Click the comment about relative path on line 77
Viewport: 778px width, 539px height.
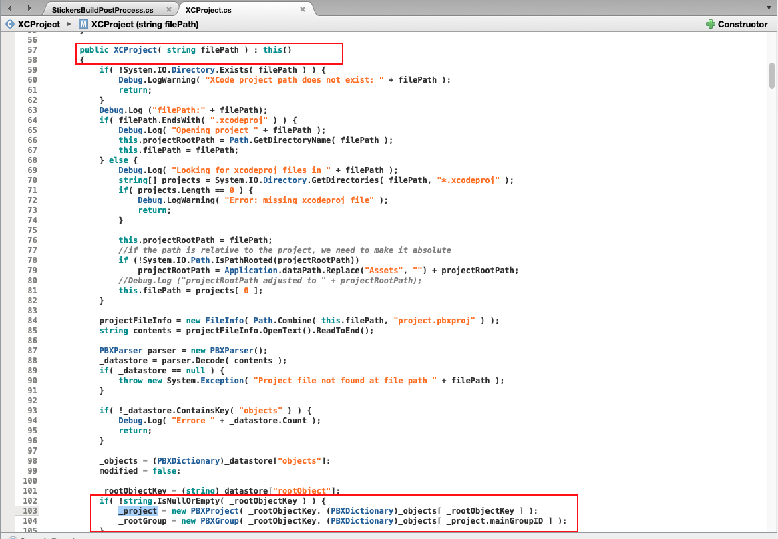click(284, 250)
